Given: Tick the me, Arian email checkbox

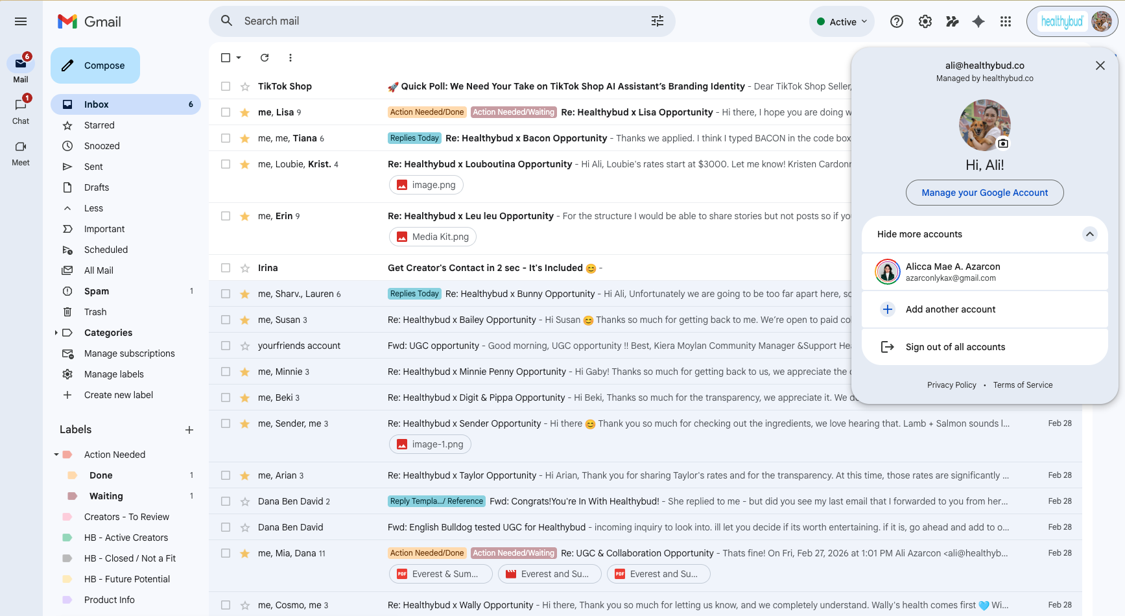Looking at the screenshot, I should click(226, 475).
